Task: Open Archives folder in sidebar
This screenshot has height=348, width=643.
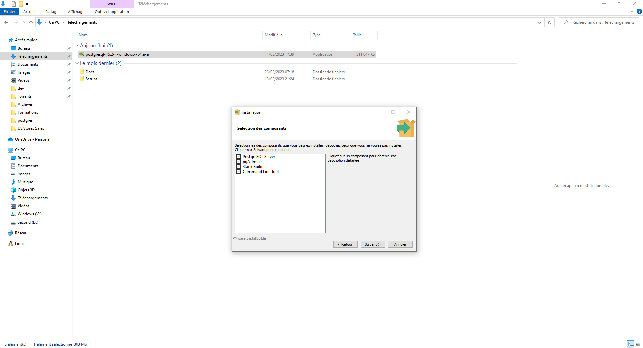Action: coord(25,104)
